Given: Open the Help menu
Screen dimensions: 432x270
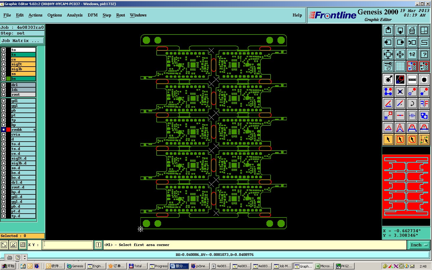Looking at the screenshot, I should (x=297, y=15).
